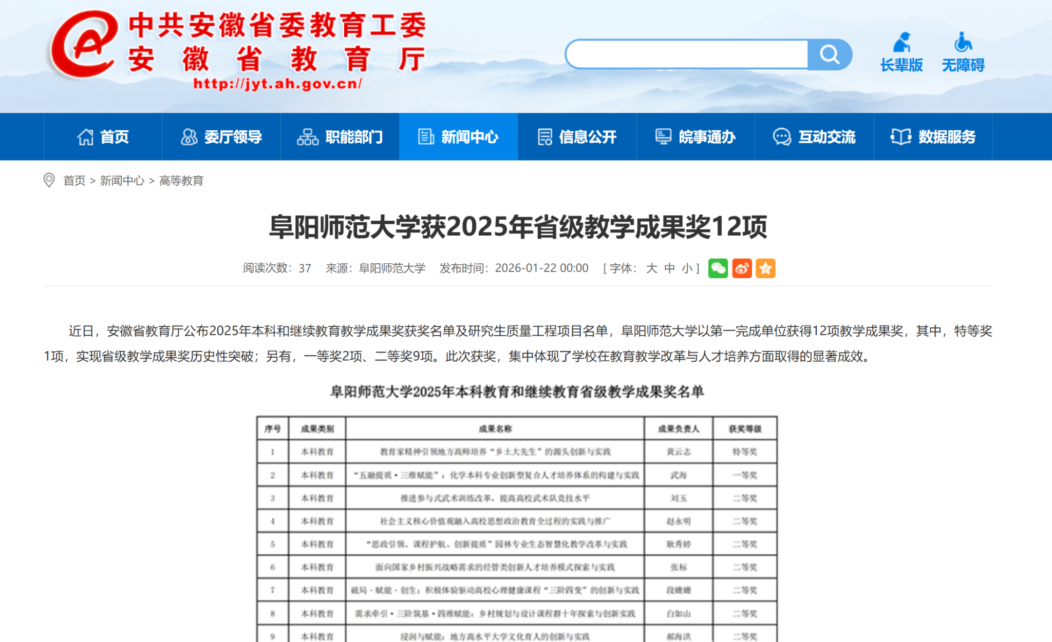Click the magnifier search button
Image resolution: width=1052 pixels, height=642 pixels.
(x=829, y=54)
